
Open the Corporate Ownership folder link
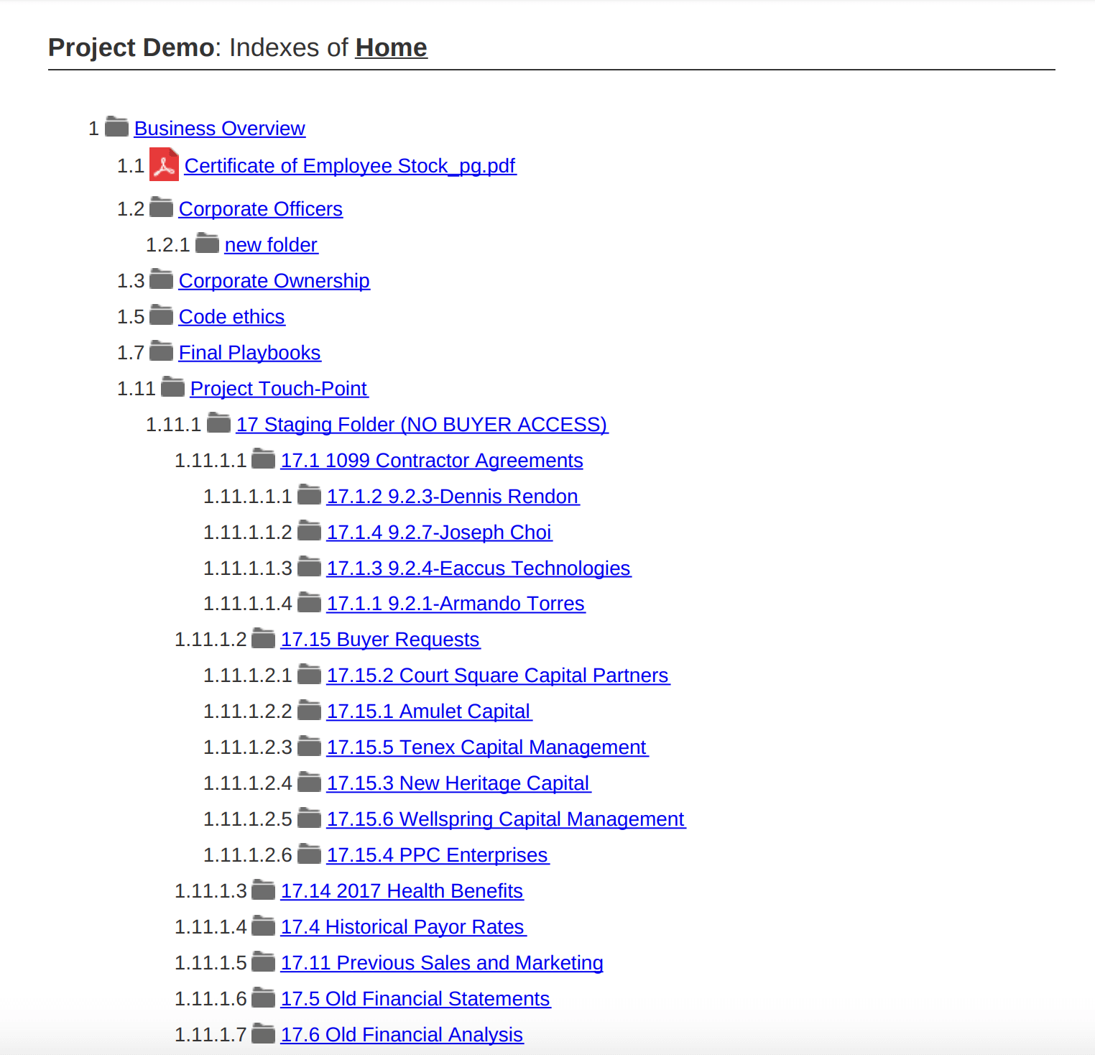click(274, 281)
